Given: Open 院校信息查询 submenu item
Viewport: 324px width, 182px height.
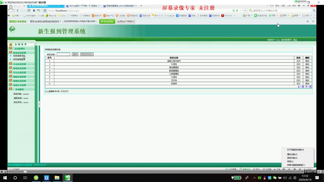Looking at the screenshot, I should point(19,59).
